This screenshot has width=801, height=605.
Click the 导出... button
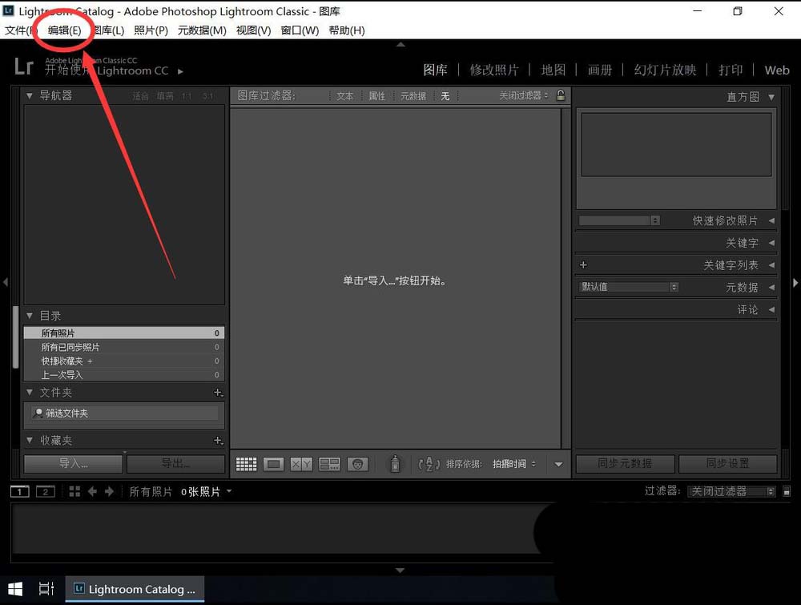tap(175, 463)
